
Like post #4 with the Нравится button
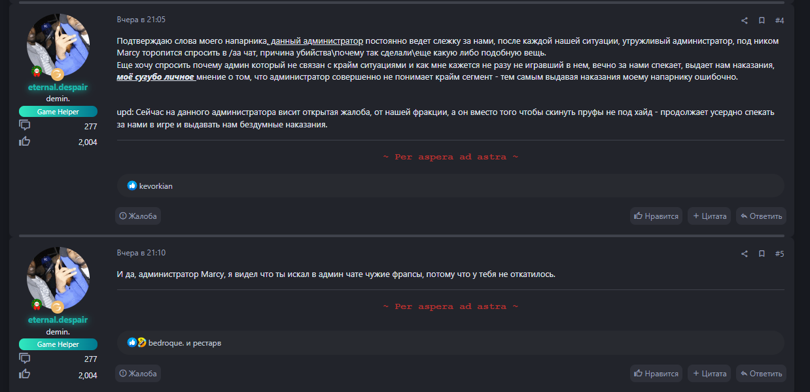656,216
